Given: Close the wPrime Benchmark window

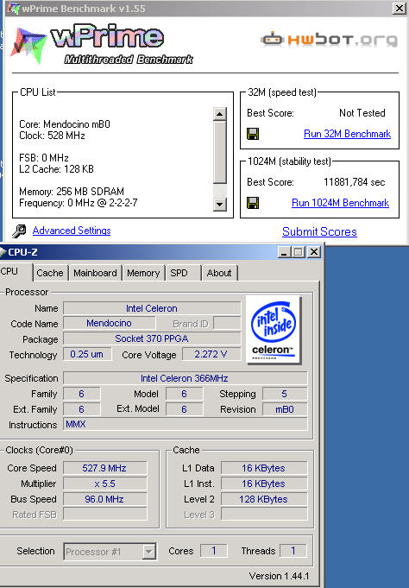Looking at the screenshot, I should (x=399, y=9).
